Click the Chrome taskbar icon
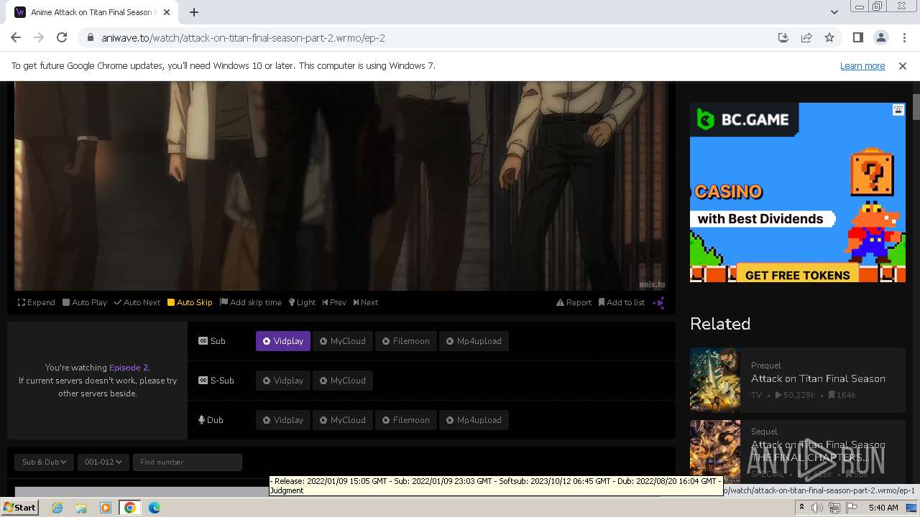 point(130,508)
